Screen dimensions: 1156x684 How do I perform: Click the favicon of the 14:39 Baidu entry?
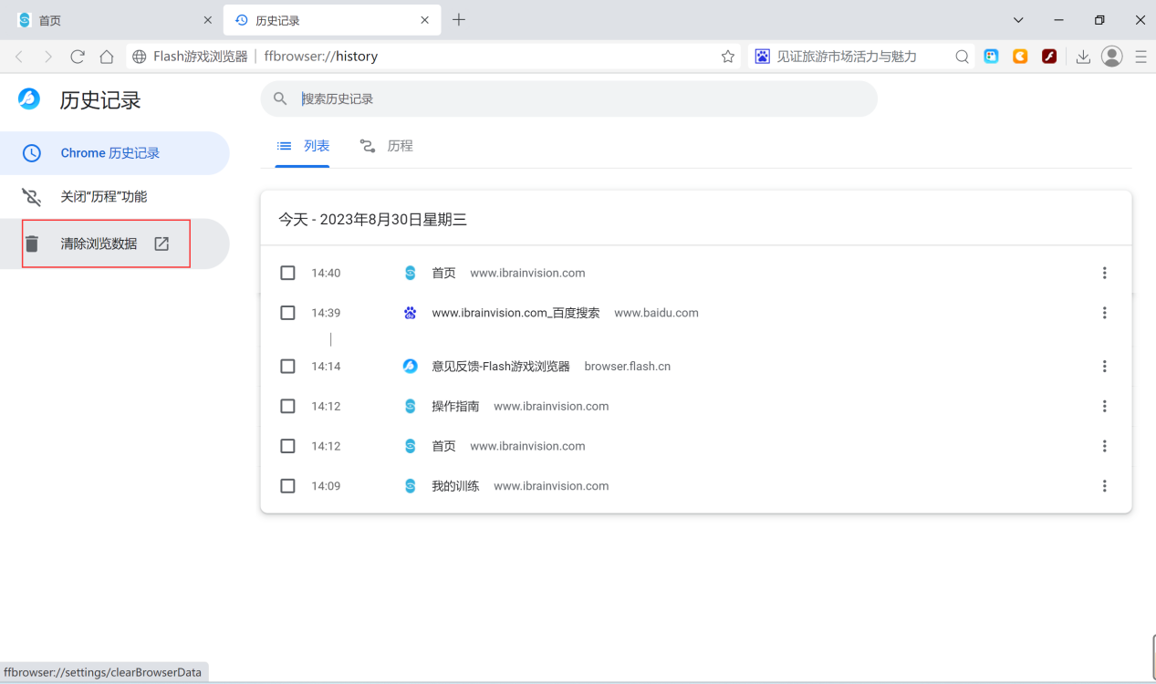pos(411,313)
